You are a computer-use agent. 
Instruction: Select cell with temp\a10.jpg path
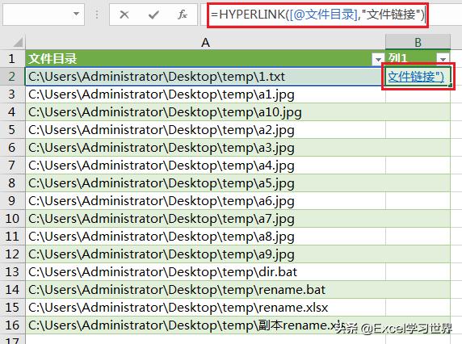(x=205, y=112)
